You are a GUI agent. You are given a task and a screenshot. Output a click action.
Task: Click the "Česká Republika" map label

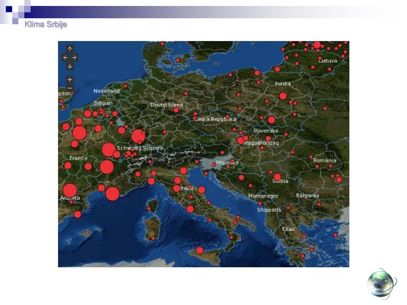(215, 119)
